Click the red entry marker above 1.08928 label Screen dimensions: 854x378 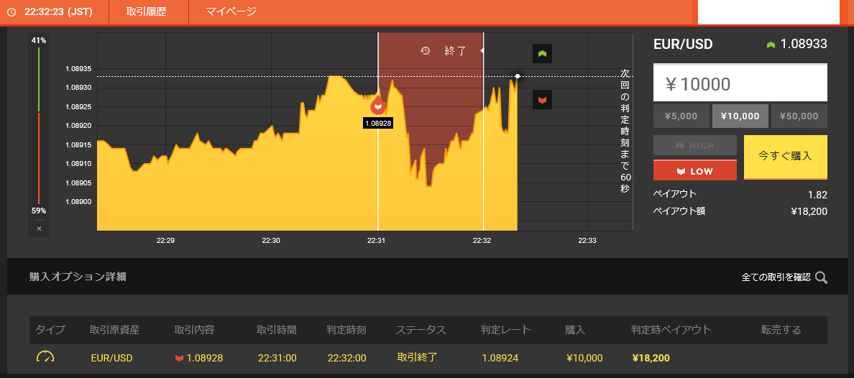[x=378, y=106]
